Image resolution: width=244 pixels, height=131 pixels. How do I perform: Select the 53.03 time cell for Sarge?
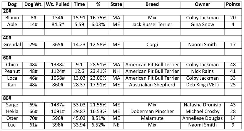[80, 105]
